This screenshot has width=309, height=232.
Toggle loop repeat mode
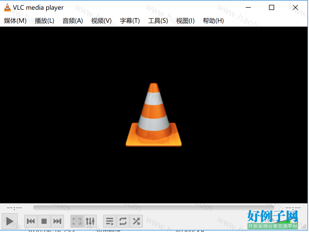pyautogui.click(x=123, y=221)
